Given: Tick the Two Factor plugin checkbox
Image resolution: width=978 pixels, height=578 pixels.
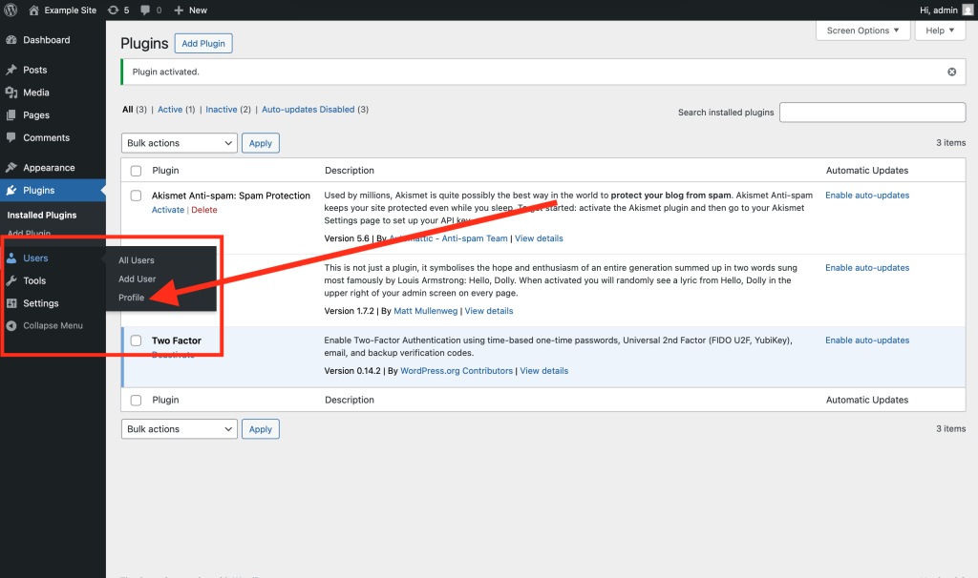Looking at the screenshot, I should (x=136, y=341).
